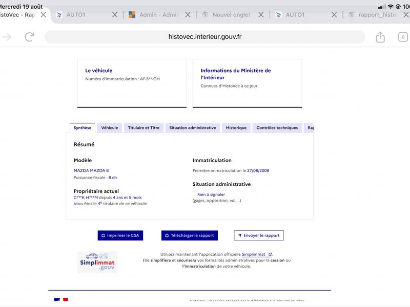Open the Contrôles techniques tab
Screen dimensions: 410x307
(x=277, y=127)
